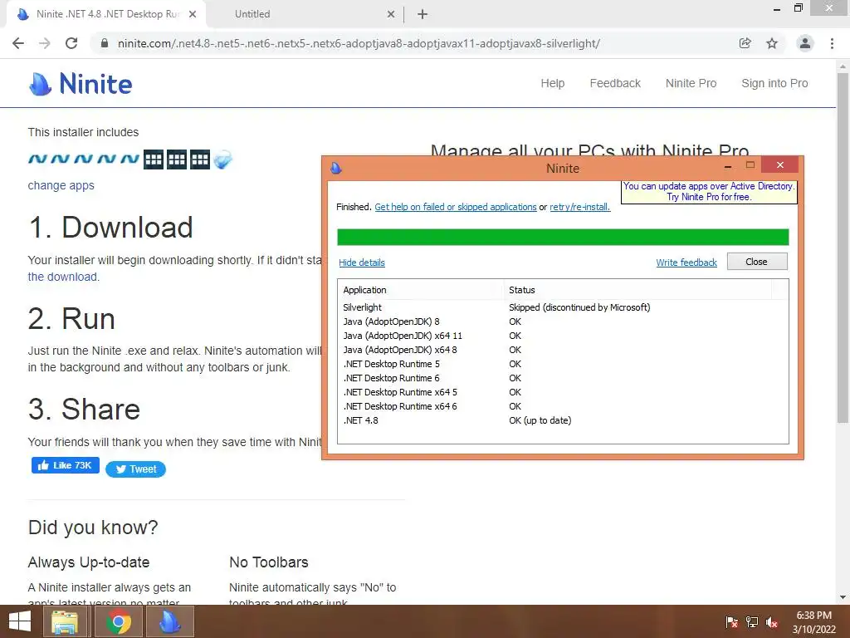Click the first .NET icon in installer list
This screenshot has width=850, height=638.
tap(37, 159)
